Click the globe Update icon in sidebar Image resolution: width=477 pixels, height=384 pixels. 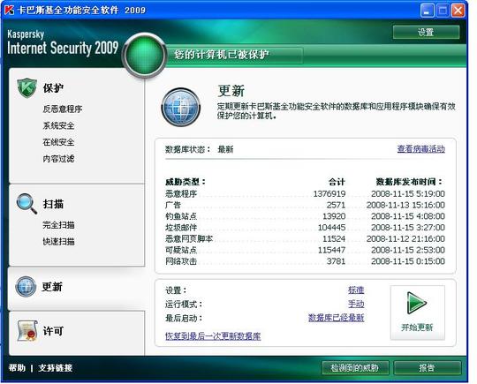coord(26,286)
